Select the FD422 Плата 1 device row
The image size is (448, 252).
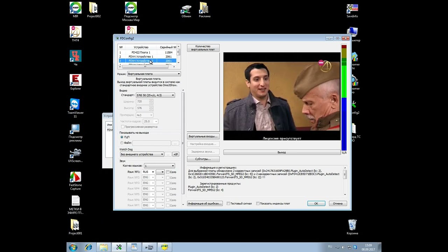tap(148, 52)
